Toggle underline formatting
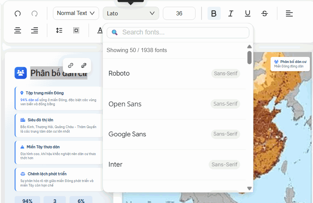 pos(248,13)
